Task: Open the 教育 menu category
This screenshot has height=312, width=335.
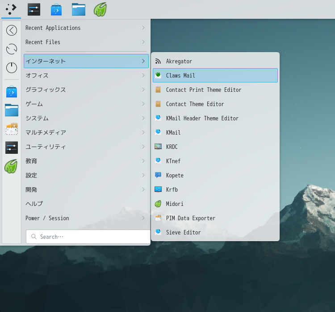Action: click(86, 161)
